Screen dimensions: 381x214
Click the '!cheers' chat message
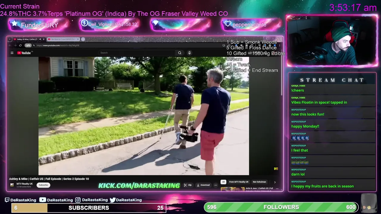pos(298,90)
